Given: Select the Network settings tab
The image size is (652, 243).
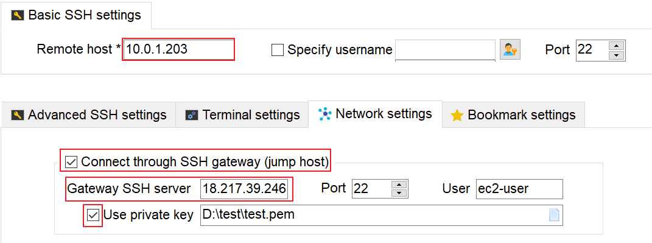Looking at the screenshot, I should click(375, 114).
